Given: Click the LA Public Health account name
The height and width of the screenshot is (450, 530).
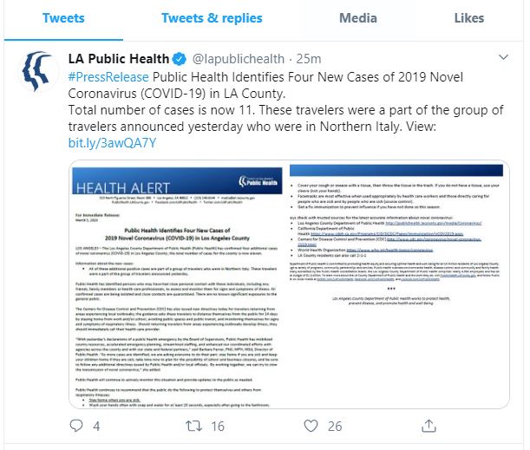Looking at the screenshot, I should 119,59.
